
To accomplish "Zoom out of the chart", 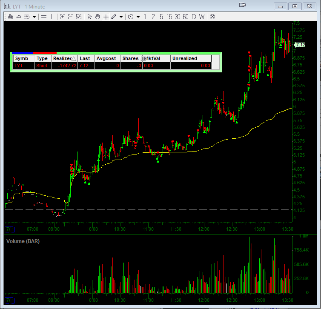I will pyautogui.click(x=71, y=17).
